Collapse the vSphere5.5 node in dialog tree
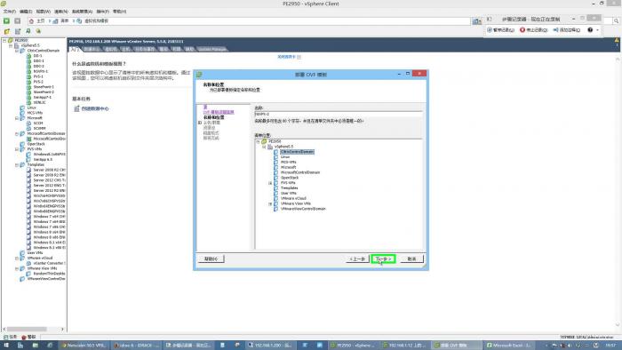The height and width of the screenshot is (350, 622). pyautogui.click(x=264, y=147)
